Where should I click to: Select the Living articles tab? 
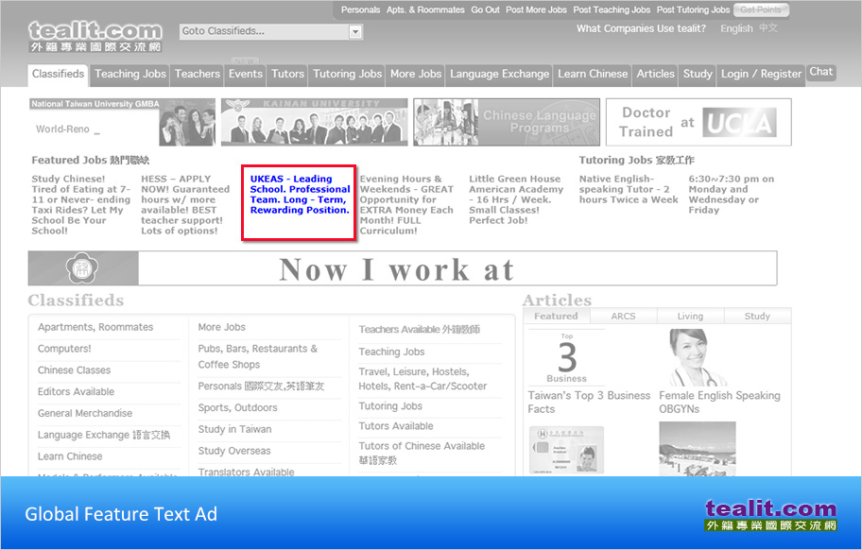pyautogui.click(x=690, y=317)
